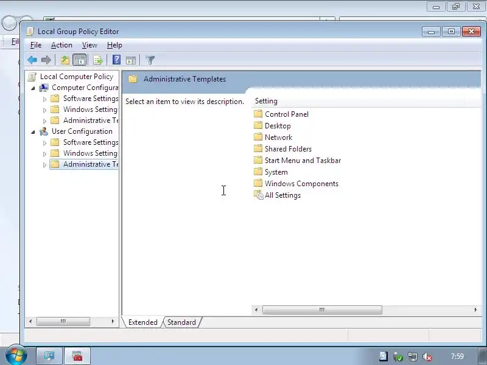Viewport: 487px width, 365px height.
Task: Select the Windows Components folder icon
Action: click(258, 184)
